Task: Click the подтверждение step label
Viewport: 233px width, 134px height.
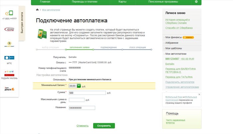Action: [x=109, y=47]
